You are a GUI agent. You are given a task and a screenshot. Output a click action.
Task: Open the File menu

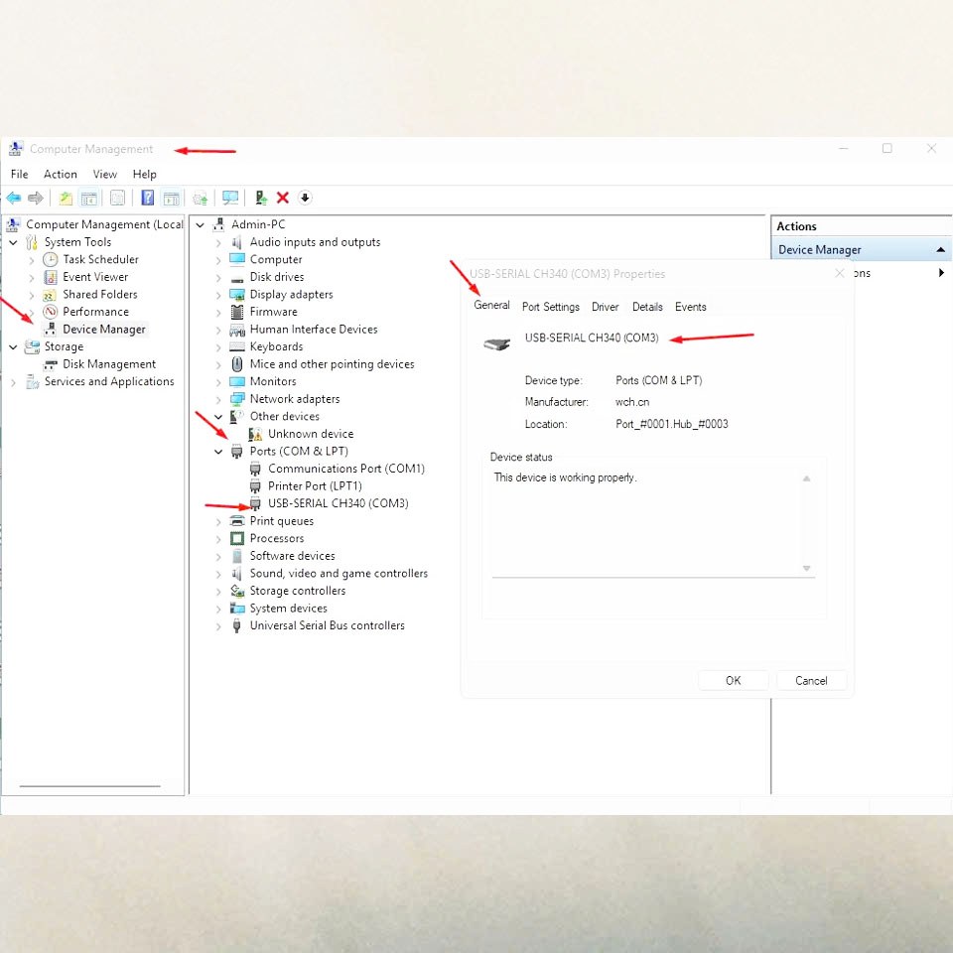pos(20,175)
